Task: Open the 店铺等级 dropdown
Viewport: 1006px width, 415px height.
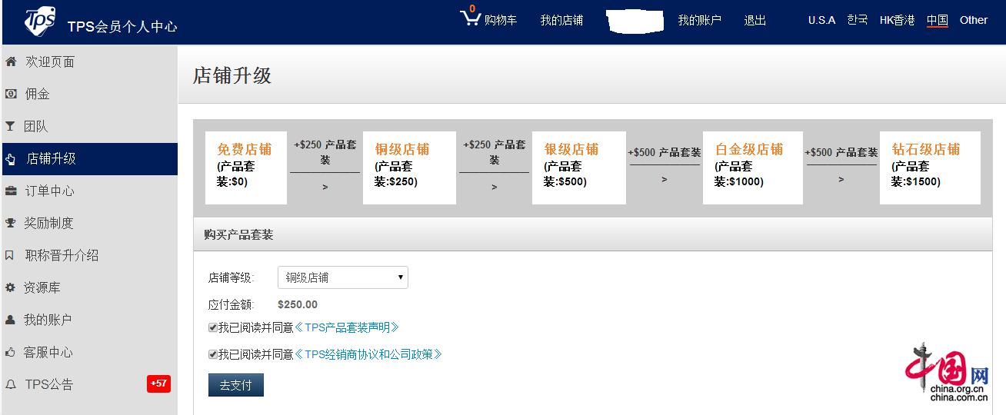Action: [342, 277]
